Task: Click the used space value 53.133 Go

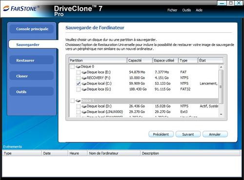Action: [x=163, y=84]
